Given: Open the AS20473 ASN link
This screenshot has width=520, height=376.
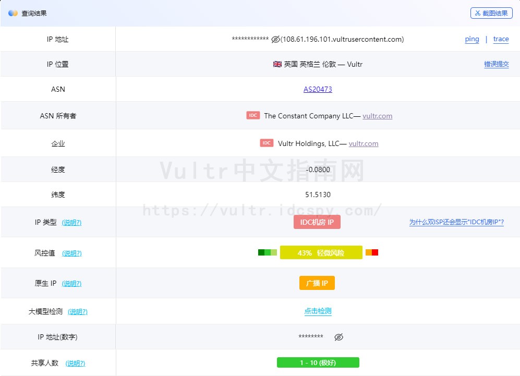Looking at the screenshot, I should 318,89.
